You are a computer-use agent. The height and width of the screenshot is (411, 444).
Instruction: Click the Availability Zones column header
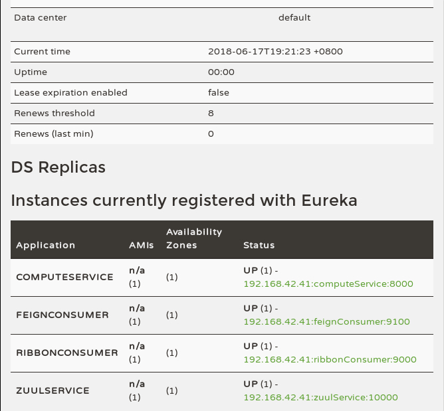pyautogui.click(x=194, y=238)
